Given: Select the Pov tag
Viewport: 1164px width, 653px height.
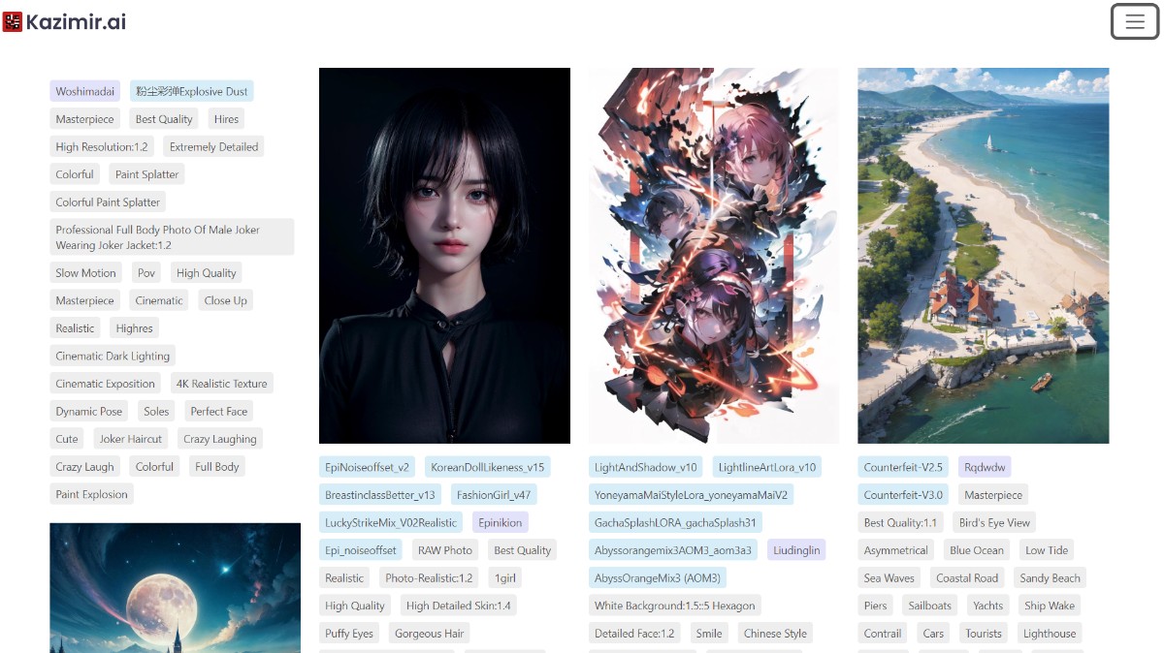Looking at the screenshot, I should (x=146, y=273).
